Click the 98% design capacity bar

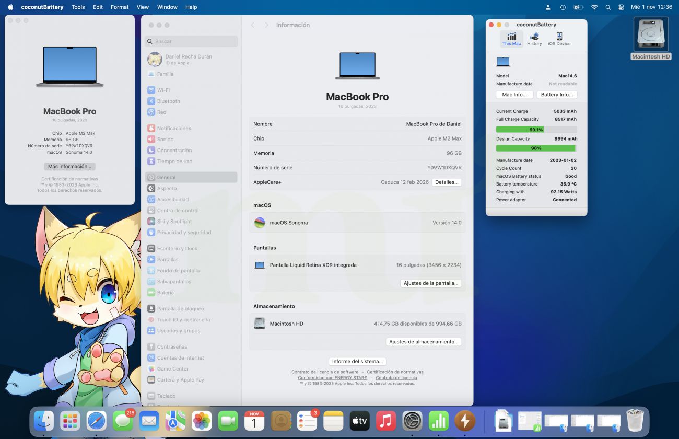point(536,148)
